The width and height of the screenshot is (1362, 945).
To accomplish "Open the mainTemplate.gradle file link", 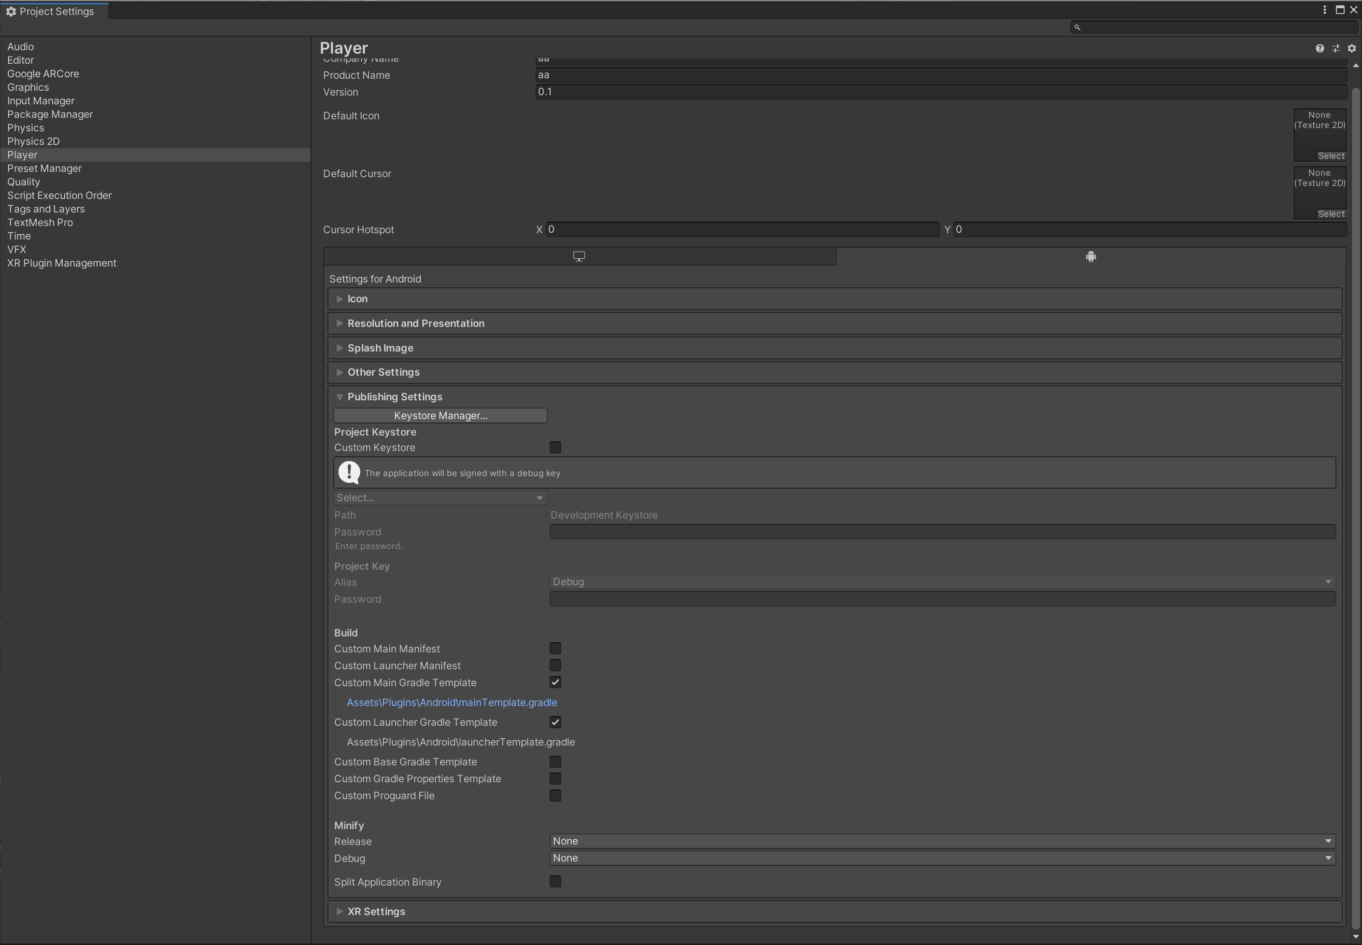I will pyautogui.click(x=451, y=702).
